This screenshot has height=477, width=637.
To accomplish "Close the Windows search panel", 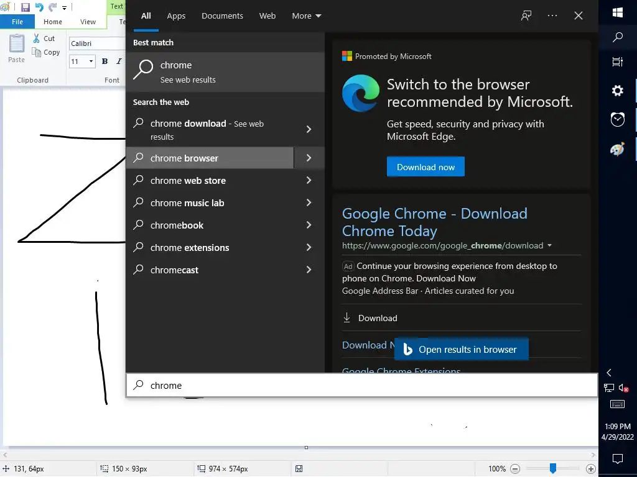I will (x=579, y=16).
